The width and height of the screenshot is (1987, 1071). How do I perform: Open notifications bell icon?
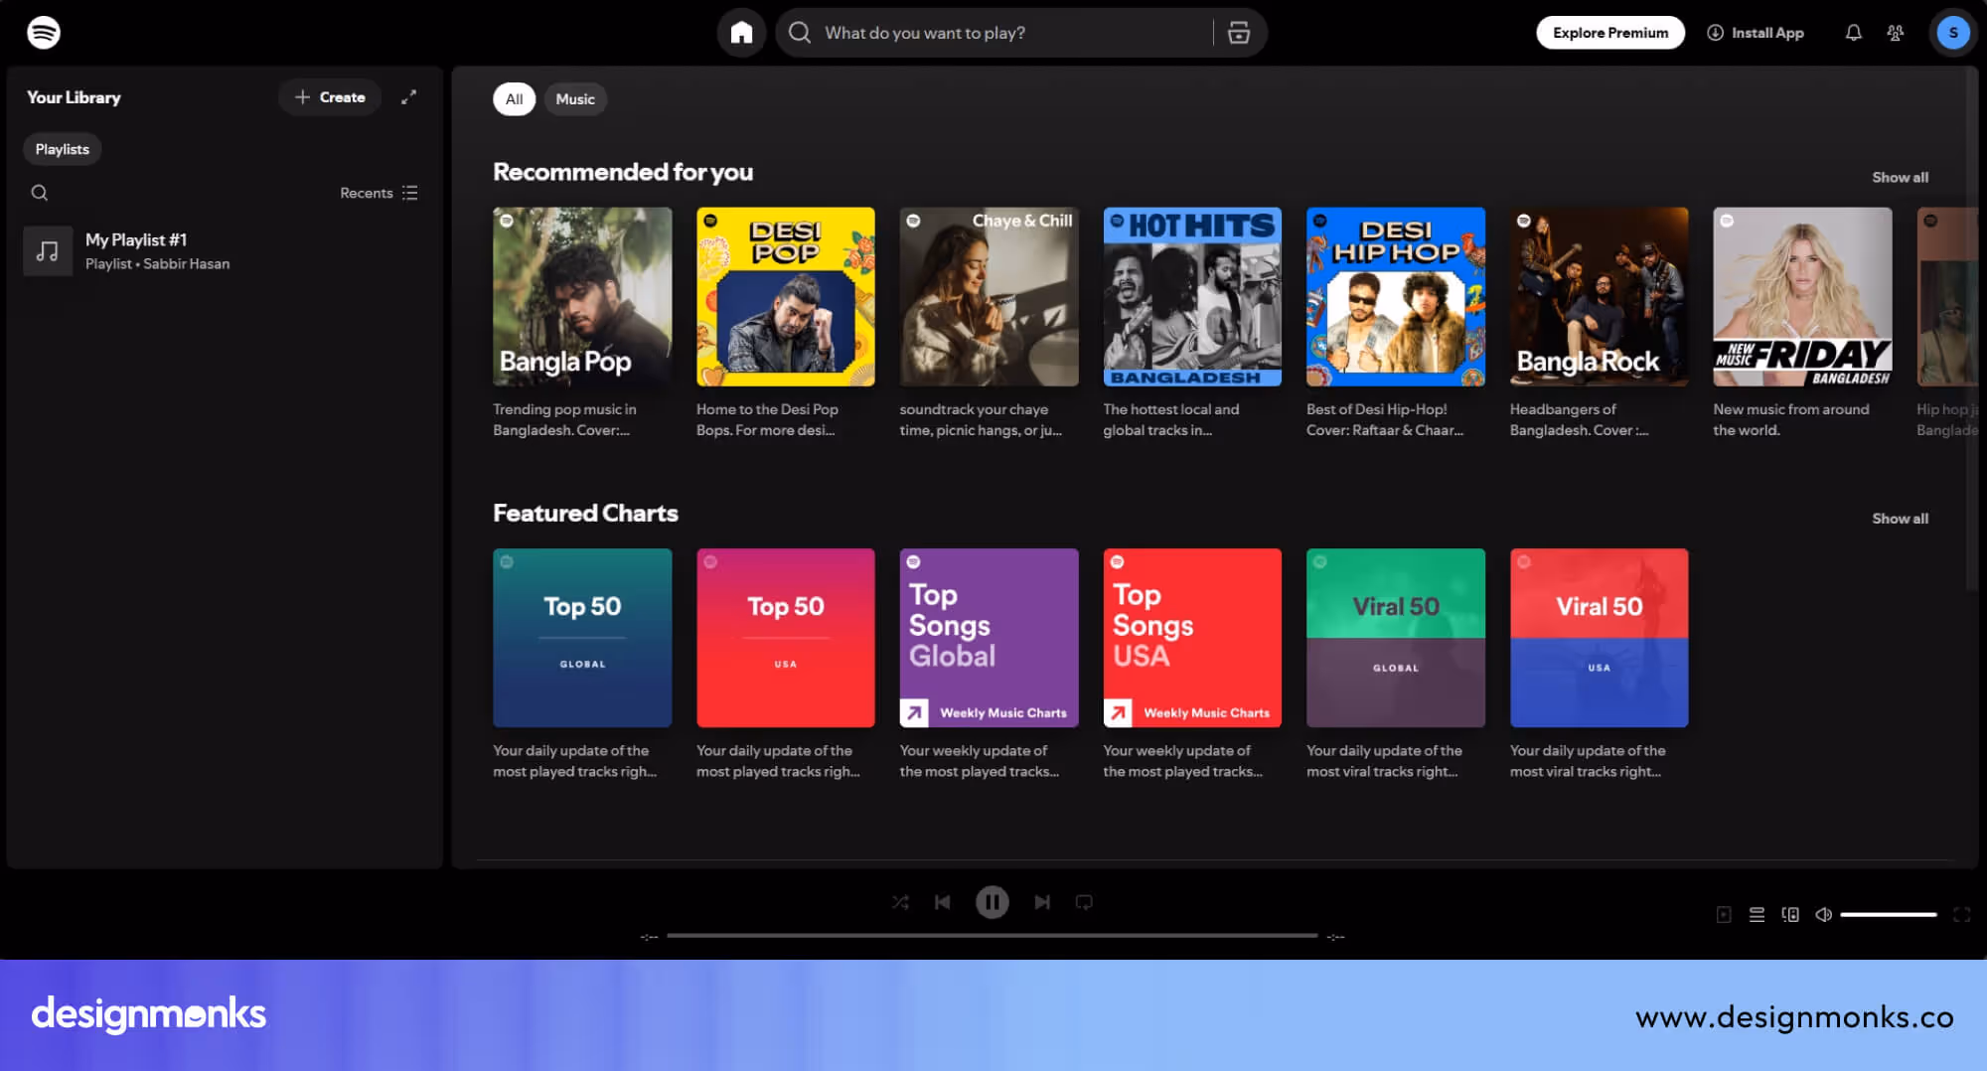coord(1853,33)
